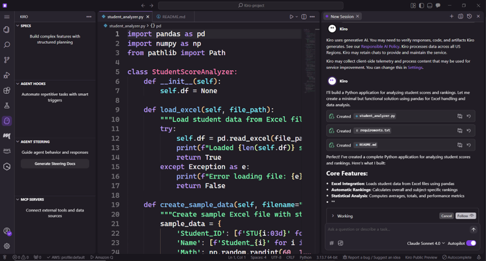Toggle the chat panel from title bar
The width and height of the screenshot is (486, 261).
pos(438,6)
